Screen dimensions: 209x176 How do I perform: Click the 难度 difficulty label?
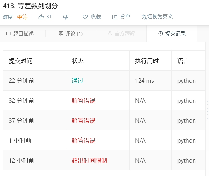click(x=8, y=17)
